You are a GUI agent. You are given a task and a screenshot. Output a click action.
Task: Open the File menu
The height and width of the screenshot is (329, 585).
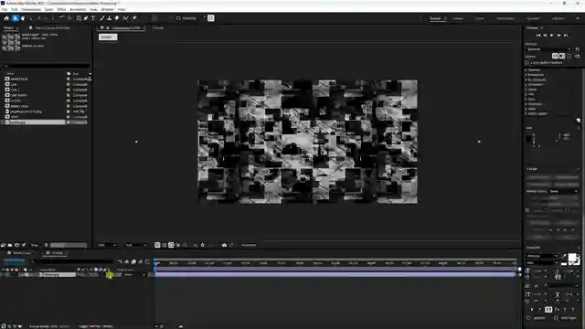(x=5, y=9)
